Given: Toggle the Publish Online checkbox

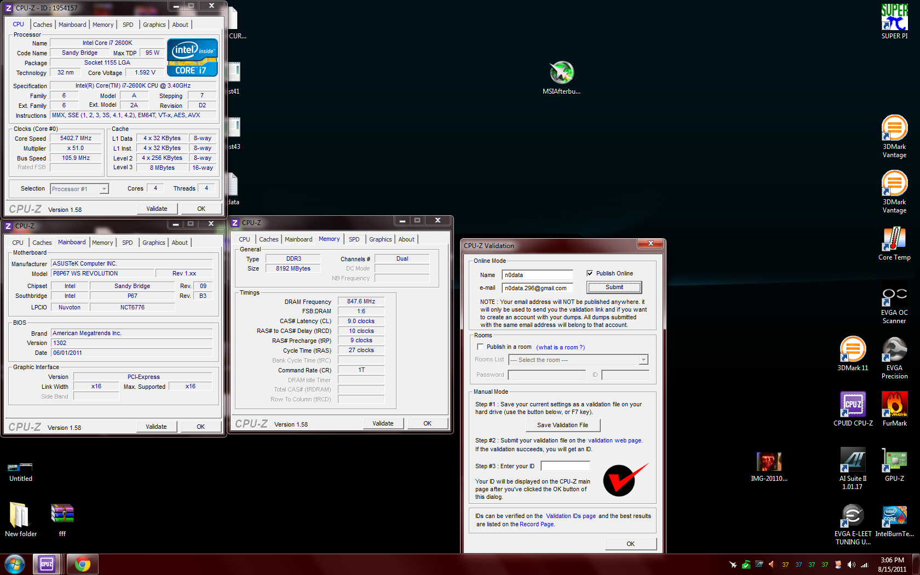Looking at the screenshot, I should (590, 273).
